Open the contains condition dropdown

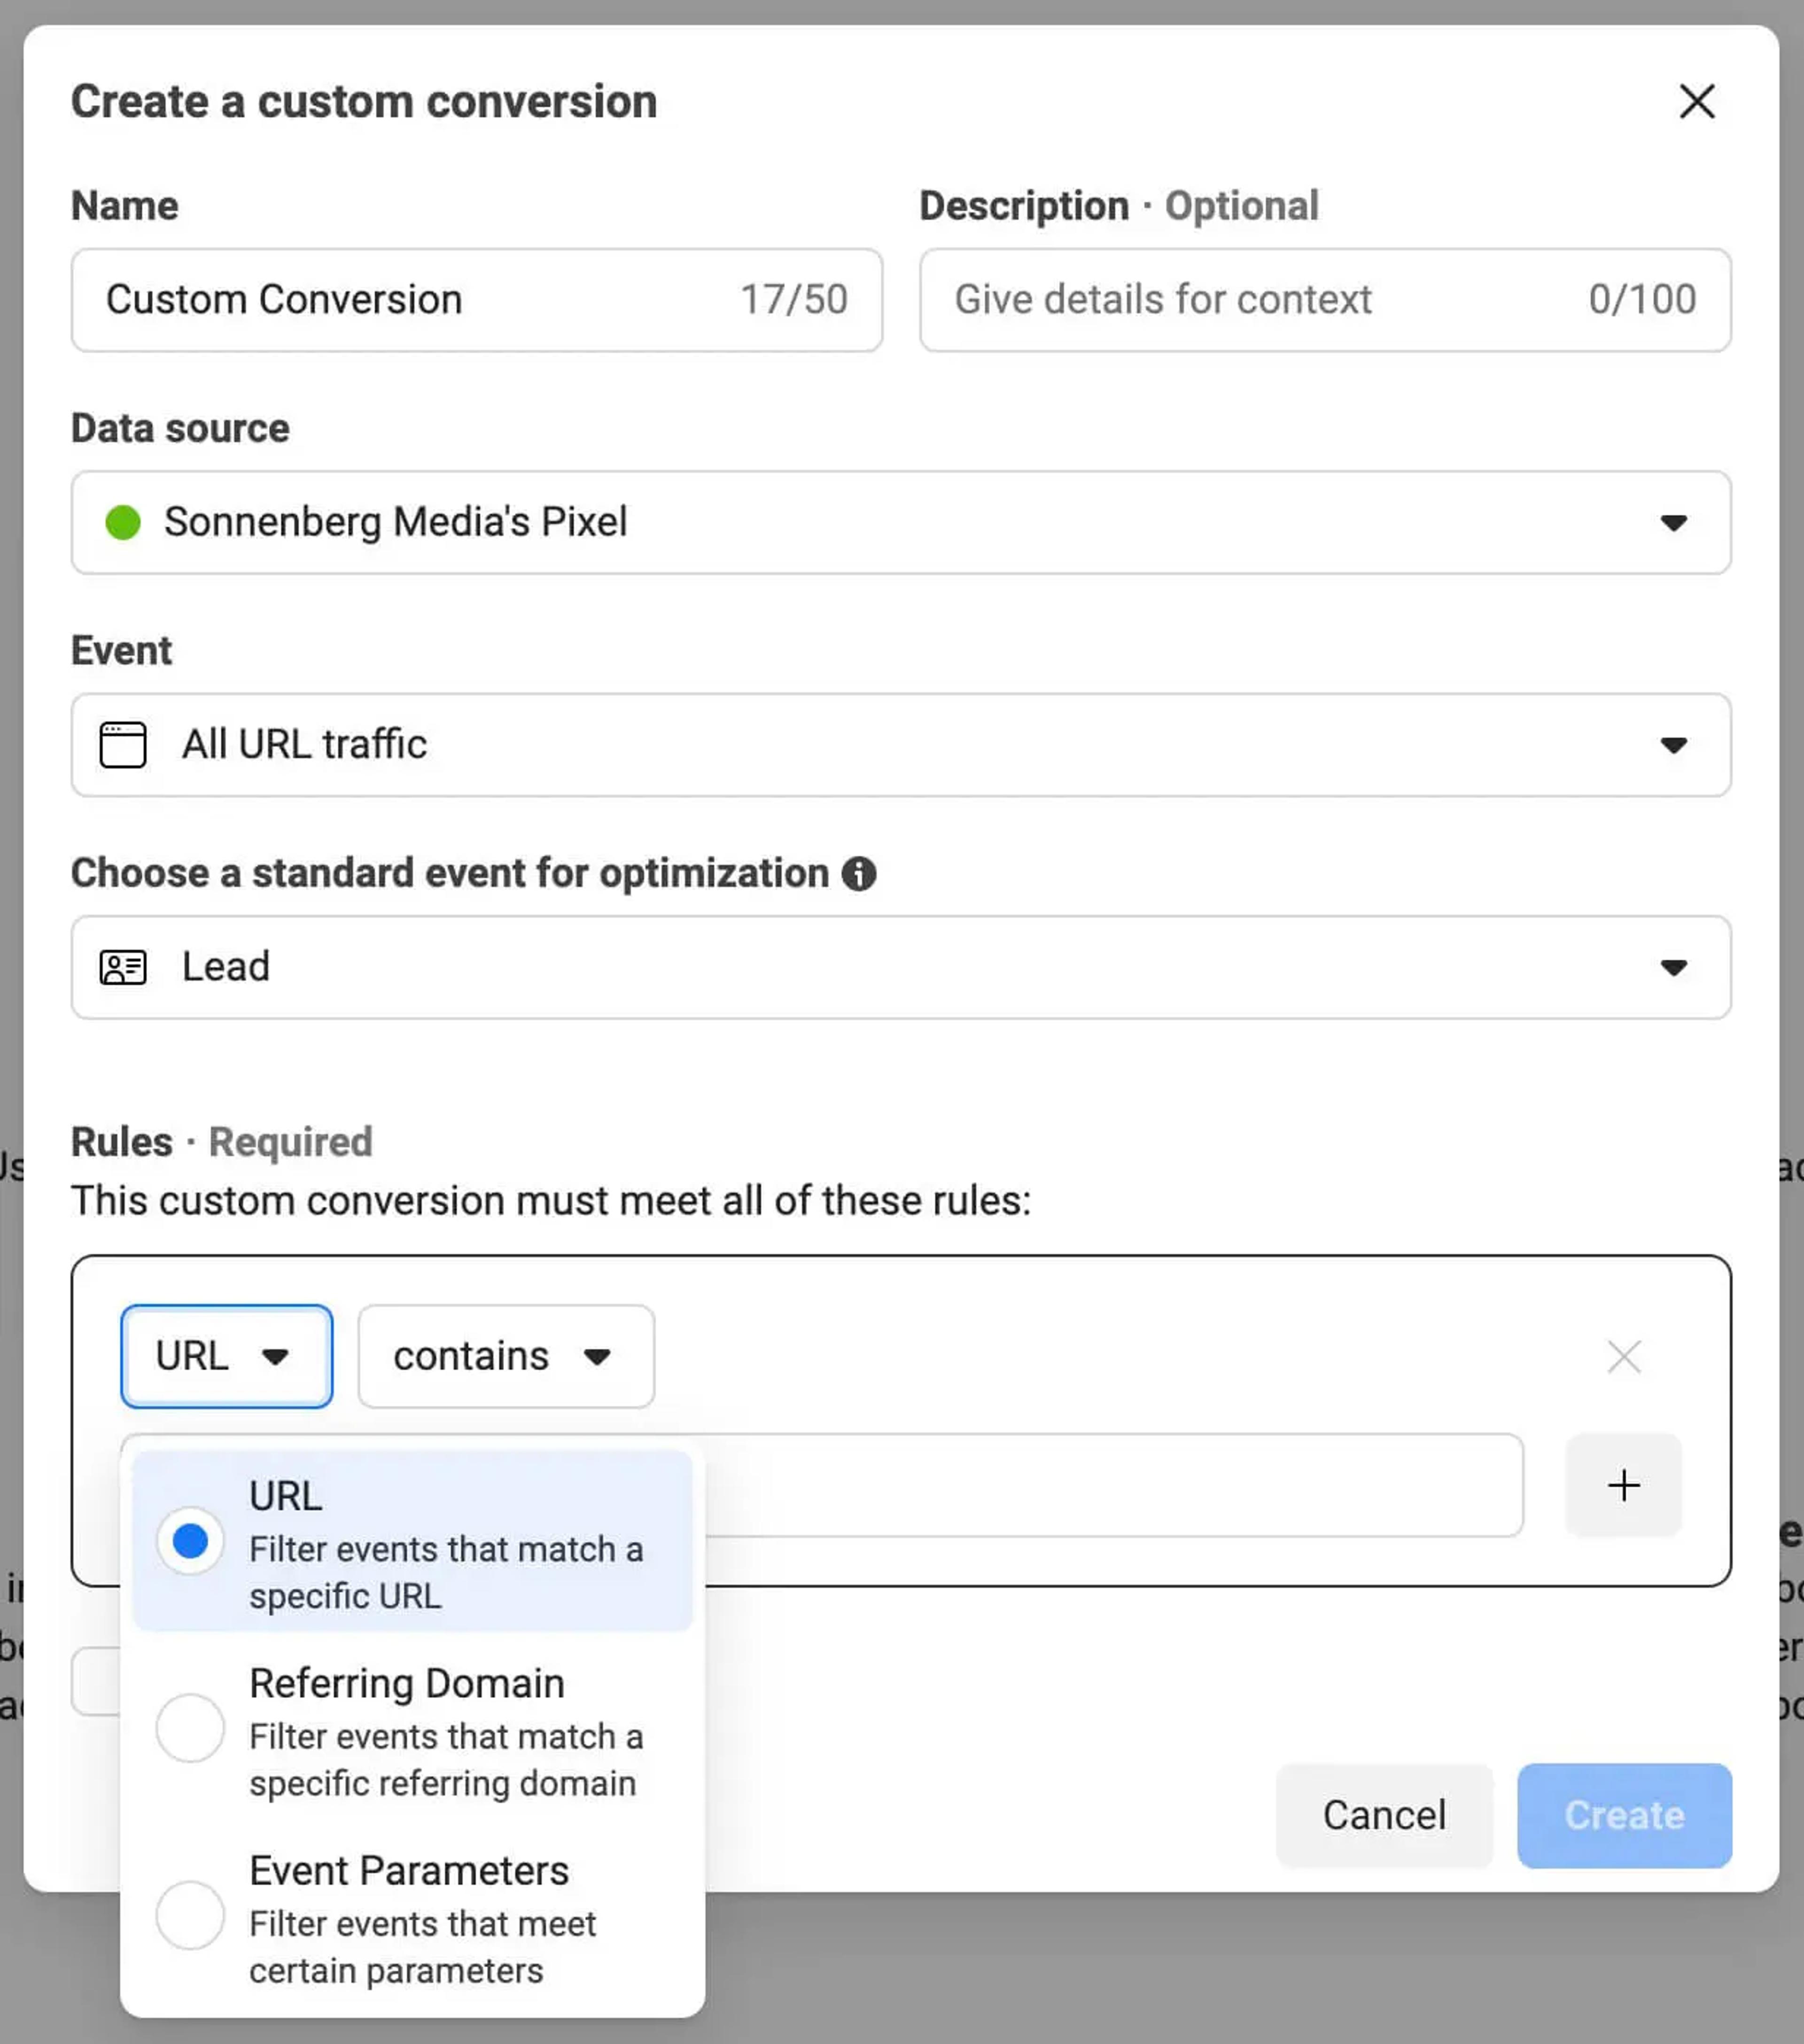[506, 1357]
